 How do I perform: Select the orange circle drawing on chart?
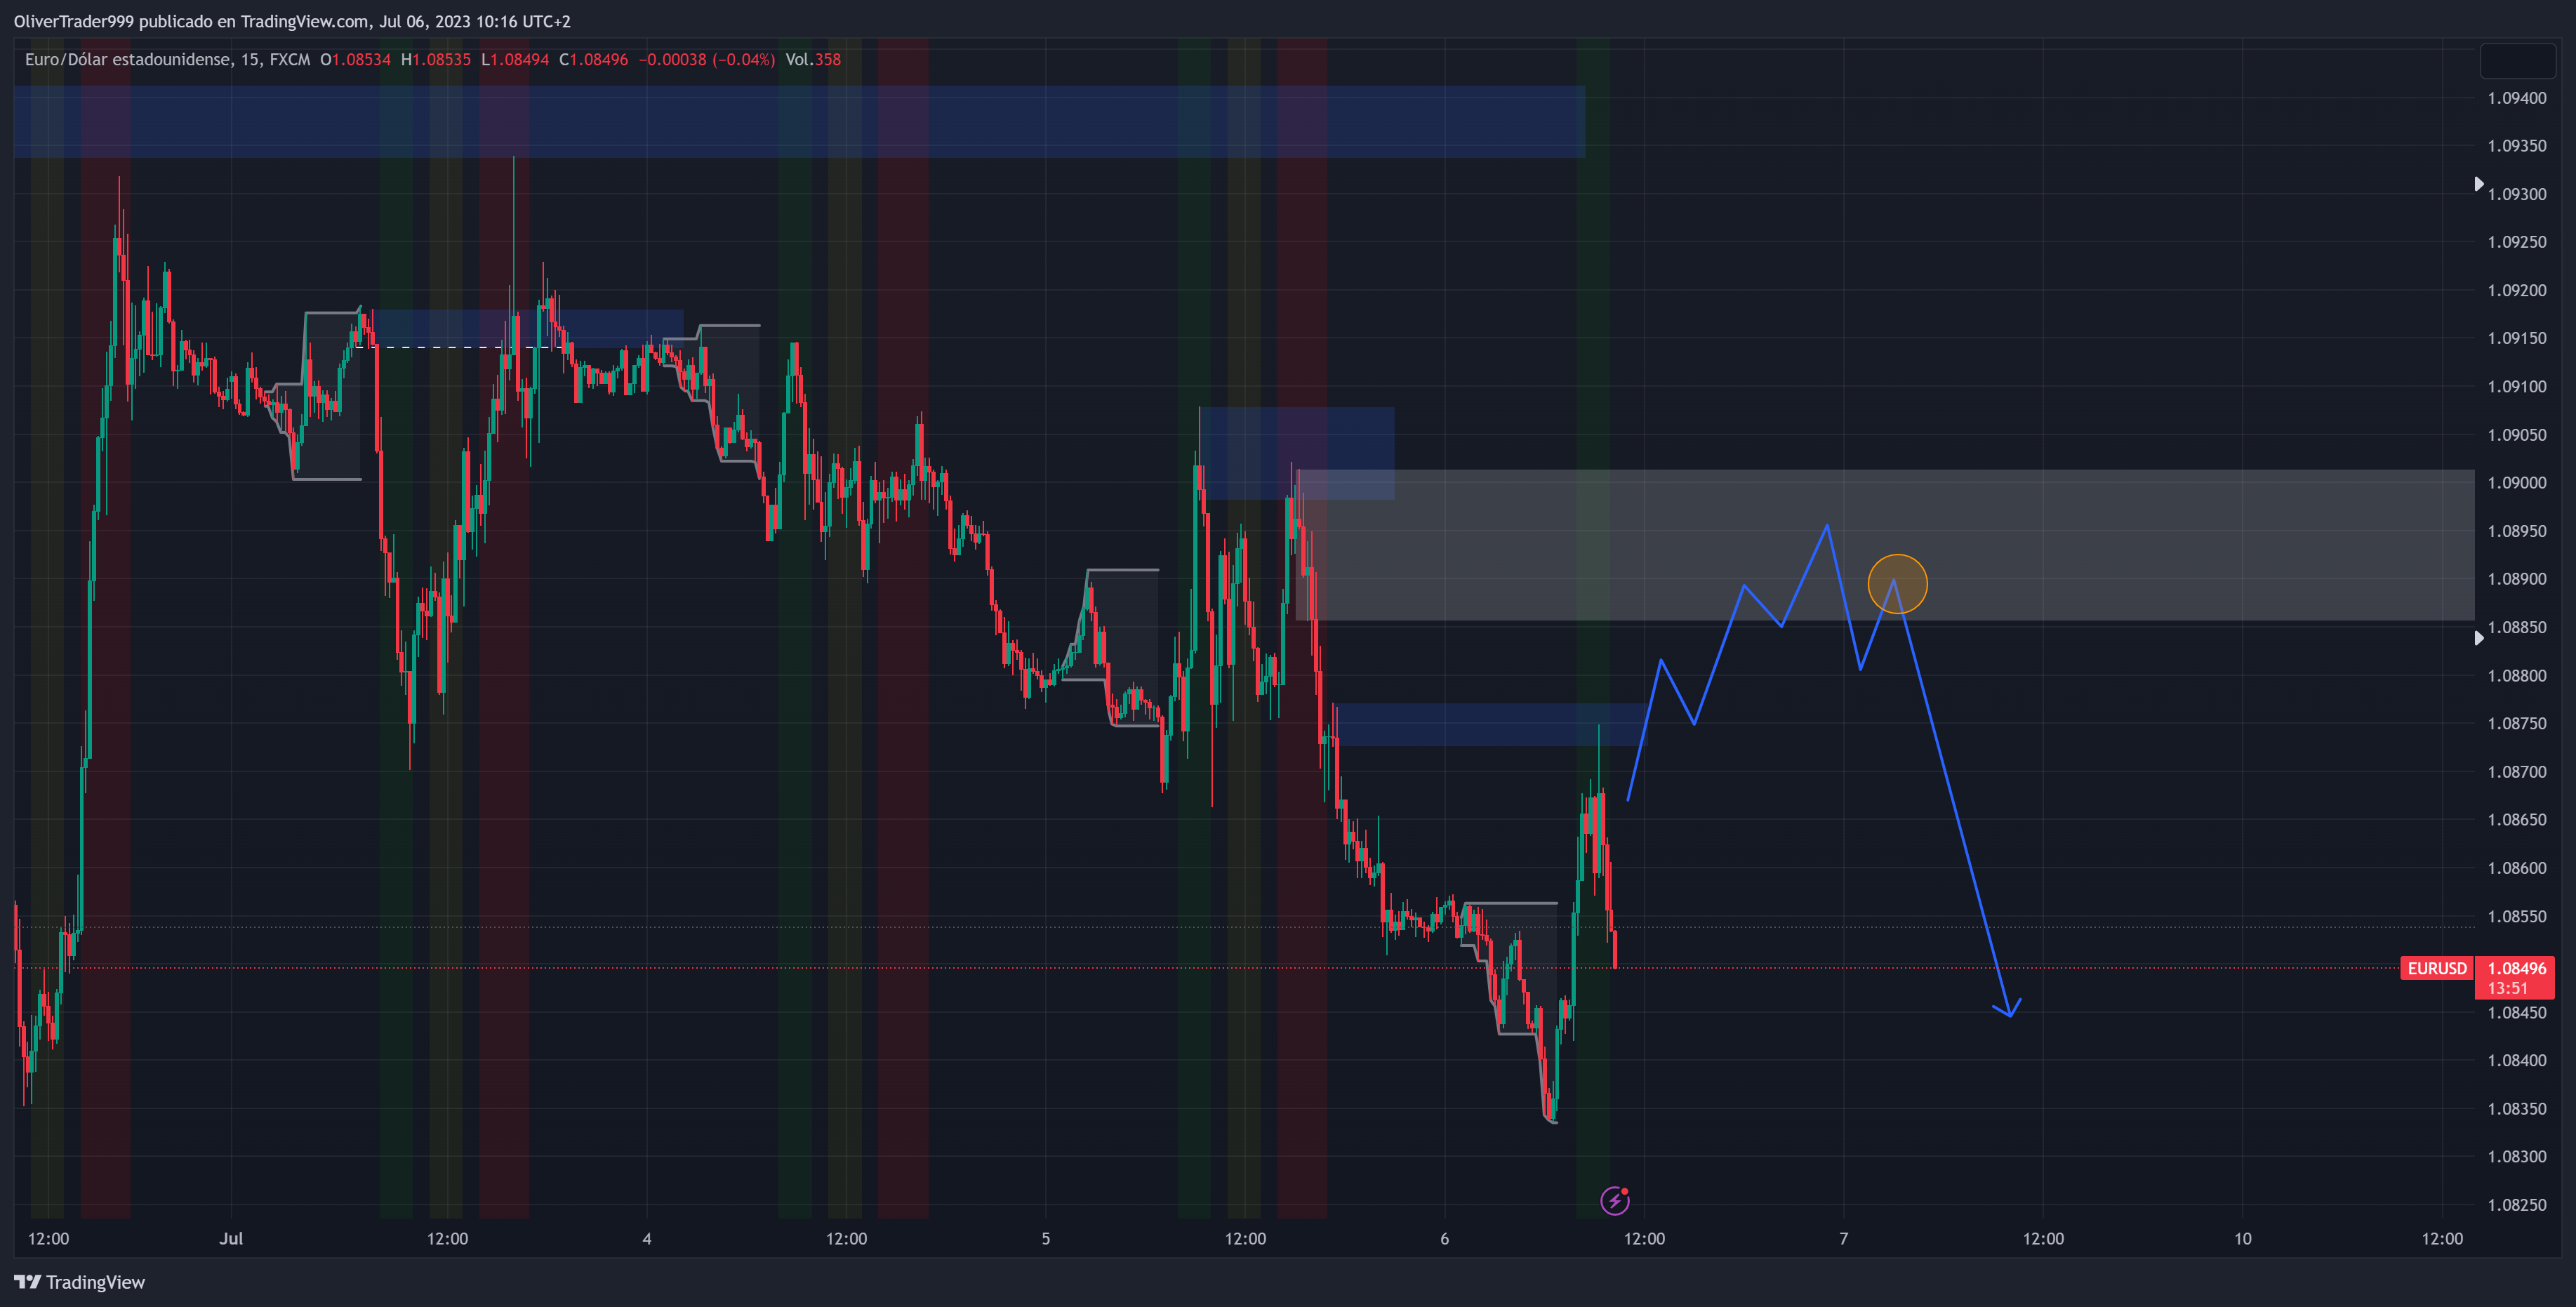[1897, 583]
